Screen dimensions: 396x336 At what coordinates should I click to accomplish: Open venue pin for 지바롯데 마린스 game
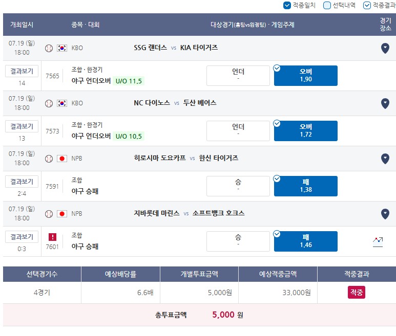click(x=385, y=214)
